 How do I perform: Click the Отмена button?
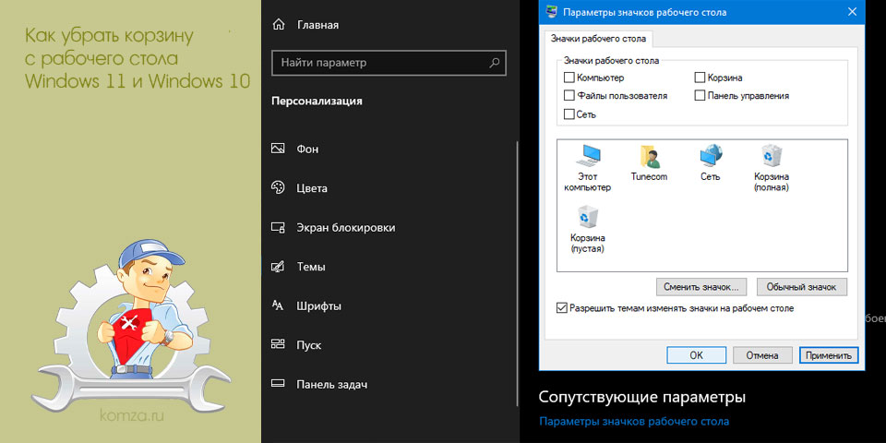pyautogui.click(x=761, y=355)
